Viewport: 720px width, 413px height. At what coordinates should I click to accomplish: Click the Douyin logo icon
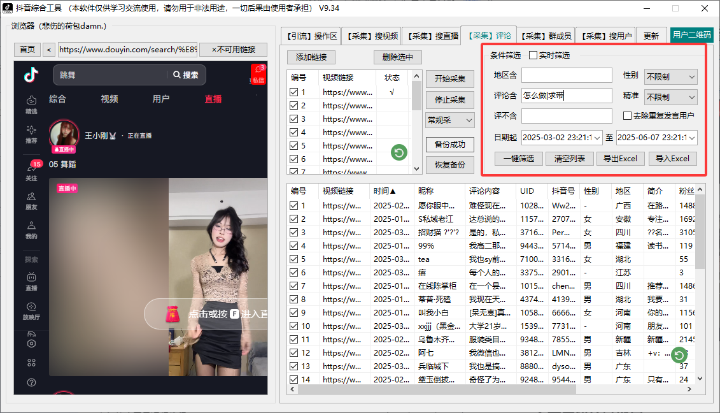31,75
